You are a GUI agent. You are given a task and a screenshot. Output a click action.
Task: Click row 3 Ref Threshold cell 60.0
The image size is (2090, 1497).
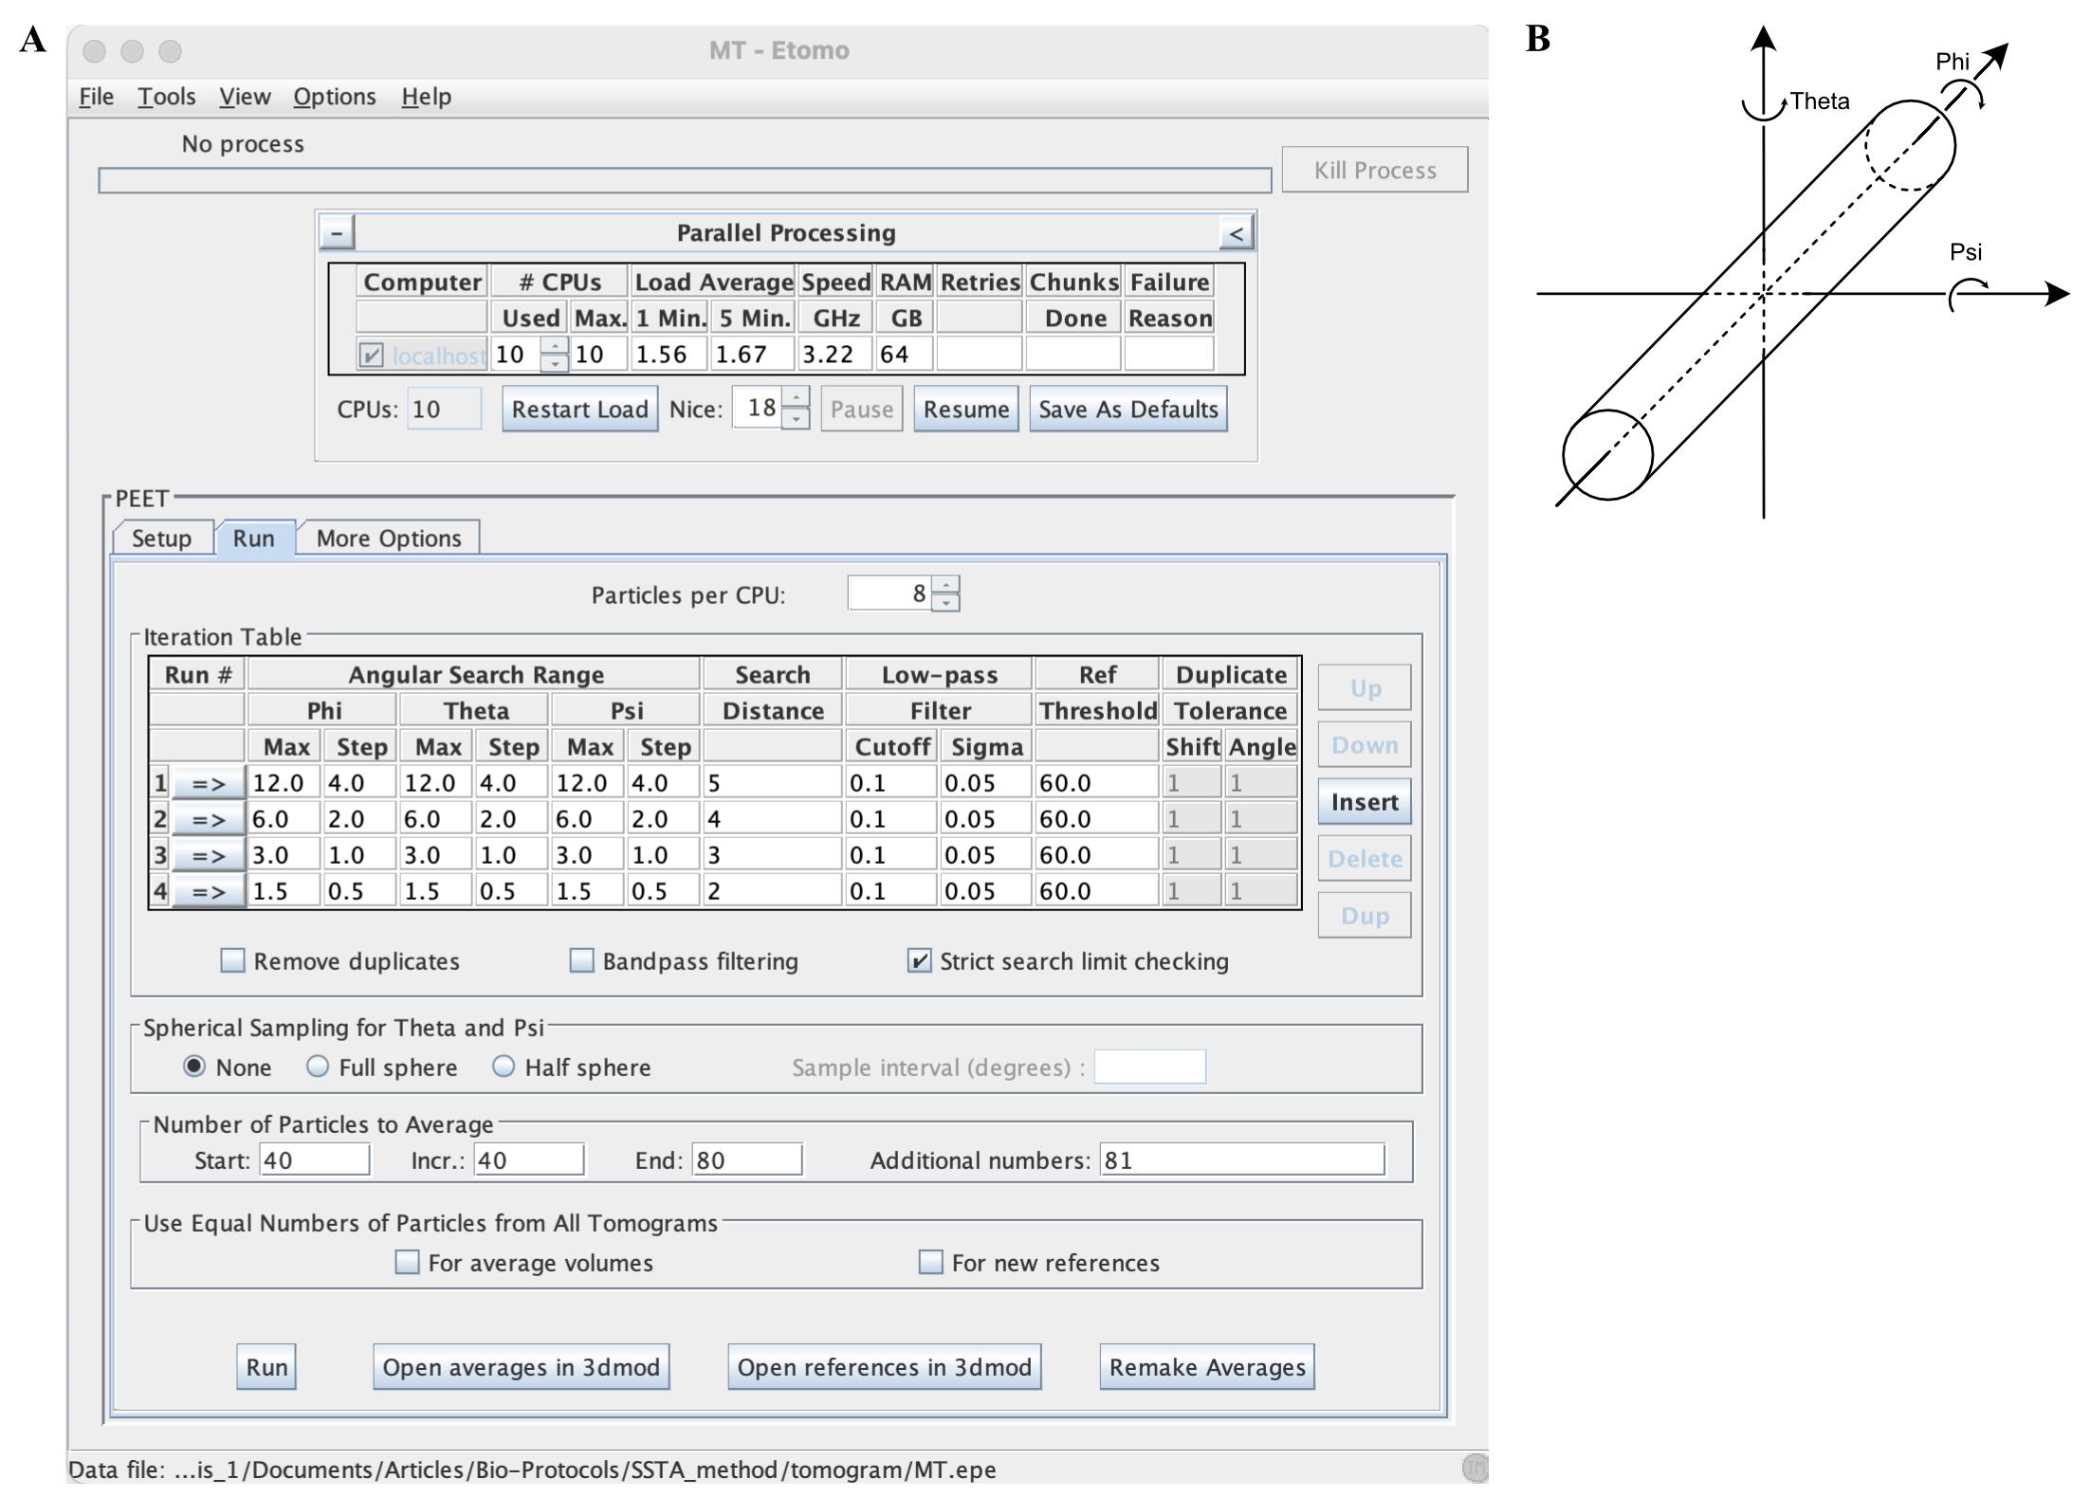tap(1097, 855)
